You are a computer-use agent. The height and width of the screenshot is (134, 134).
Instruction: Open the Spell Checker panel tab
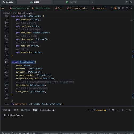pos(47,110)
